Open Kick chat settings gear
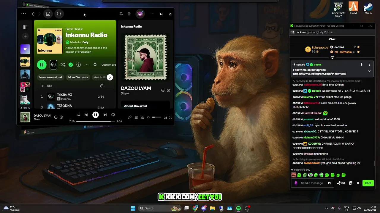Screen dimensions: 380x213 (x=358, y=183)
